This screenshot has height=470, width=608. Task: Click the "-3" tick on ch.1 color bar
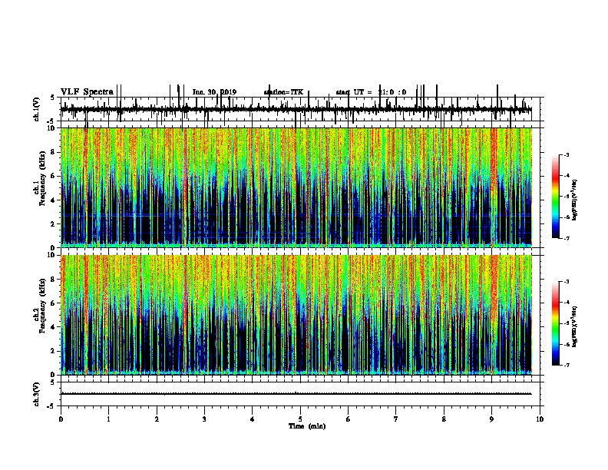coord(566,155)
